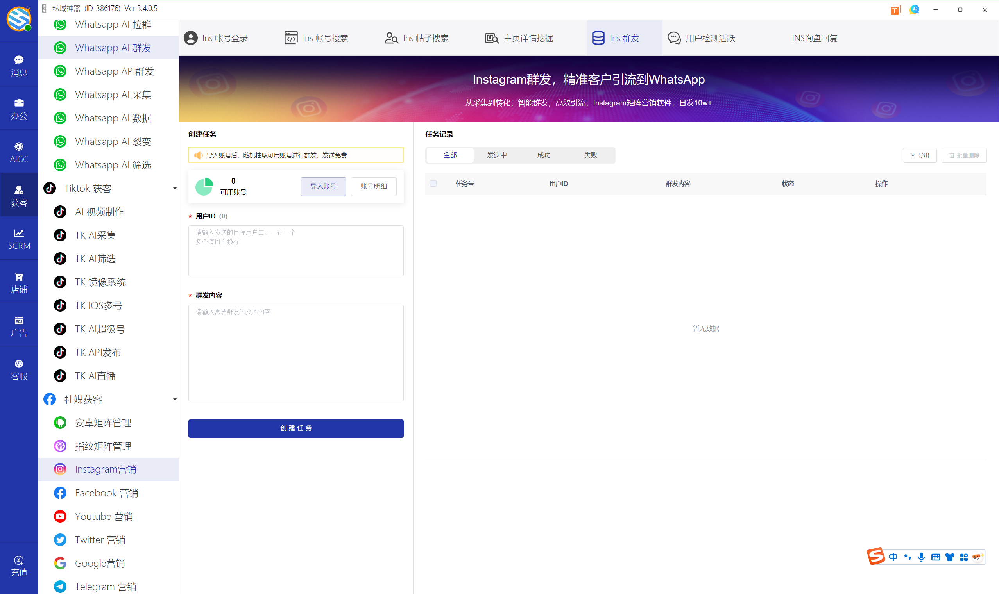Open the 用户检测活跃 tab

(x=702, y=38)
